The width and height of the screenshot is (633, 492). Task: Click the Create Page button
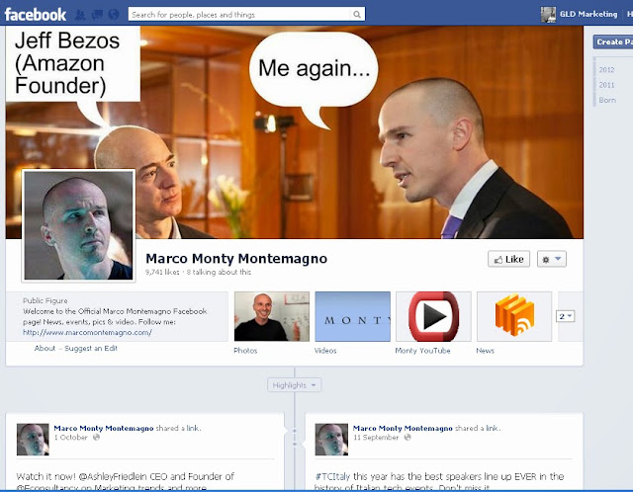(x=613, y=41)
